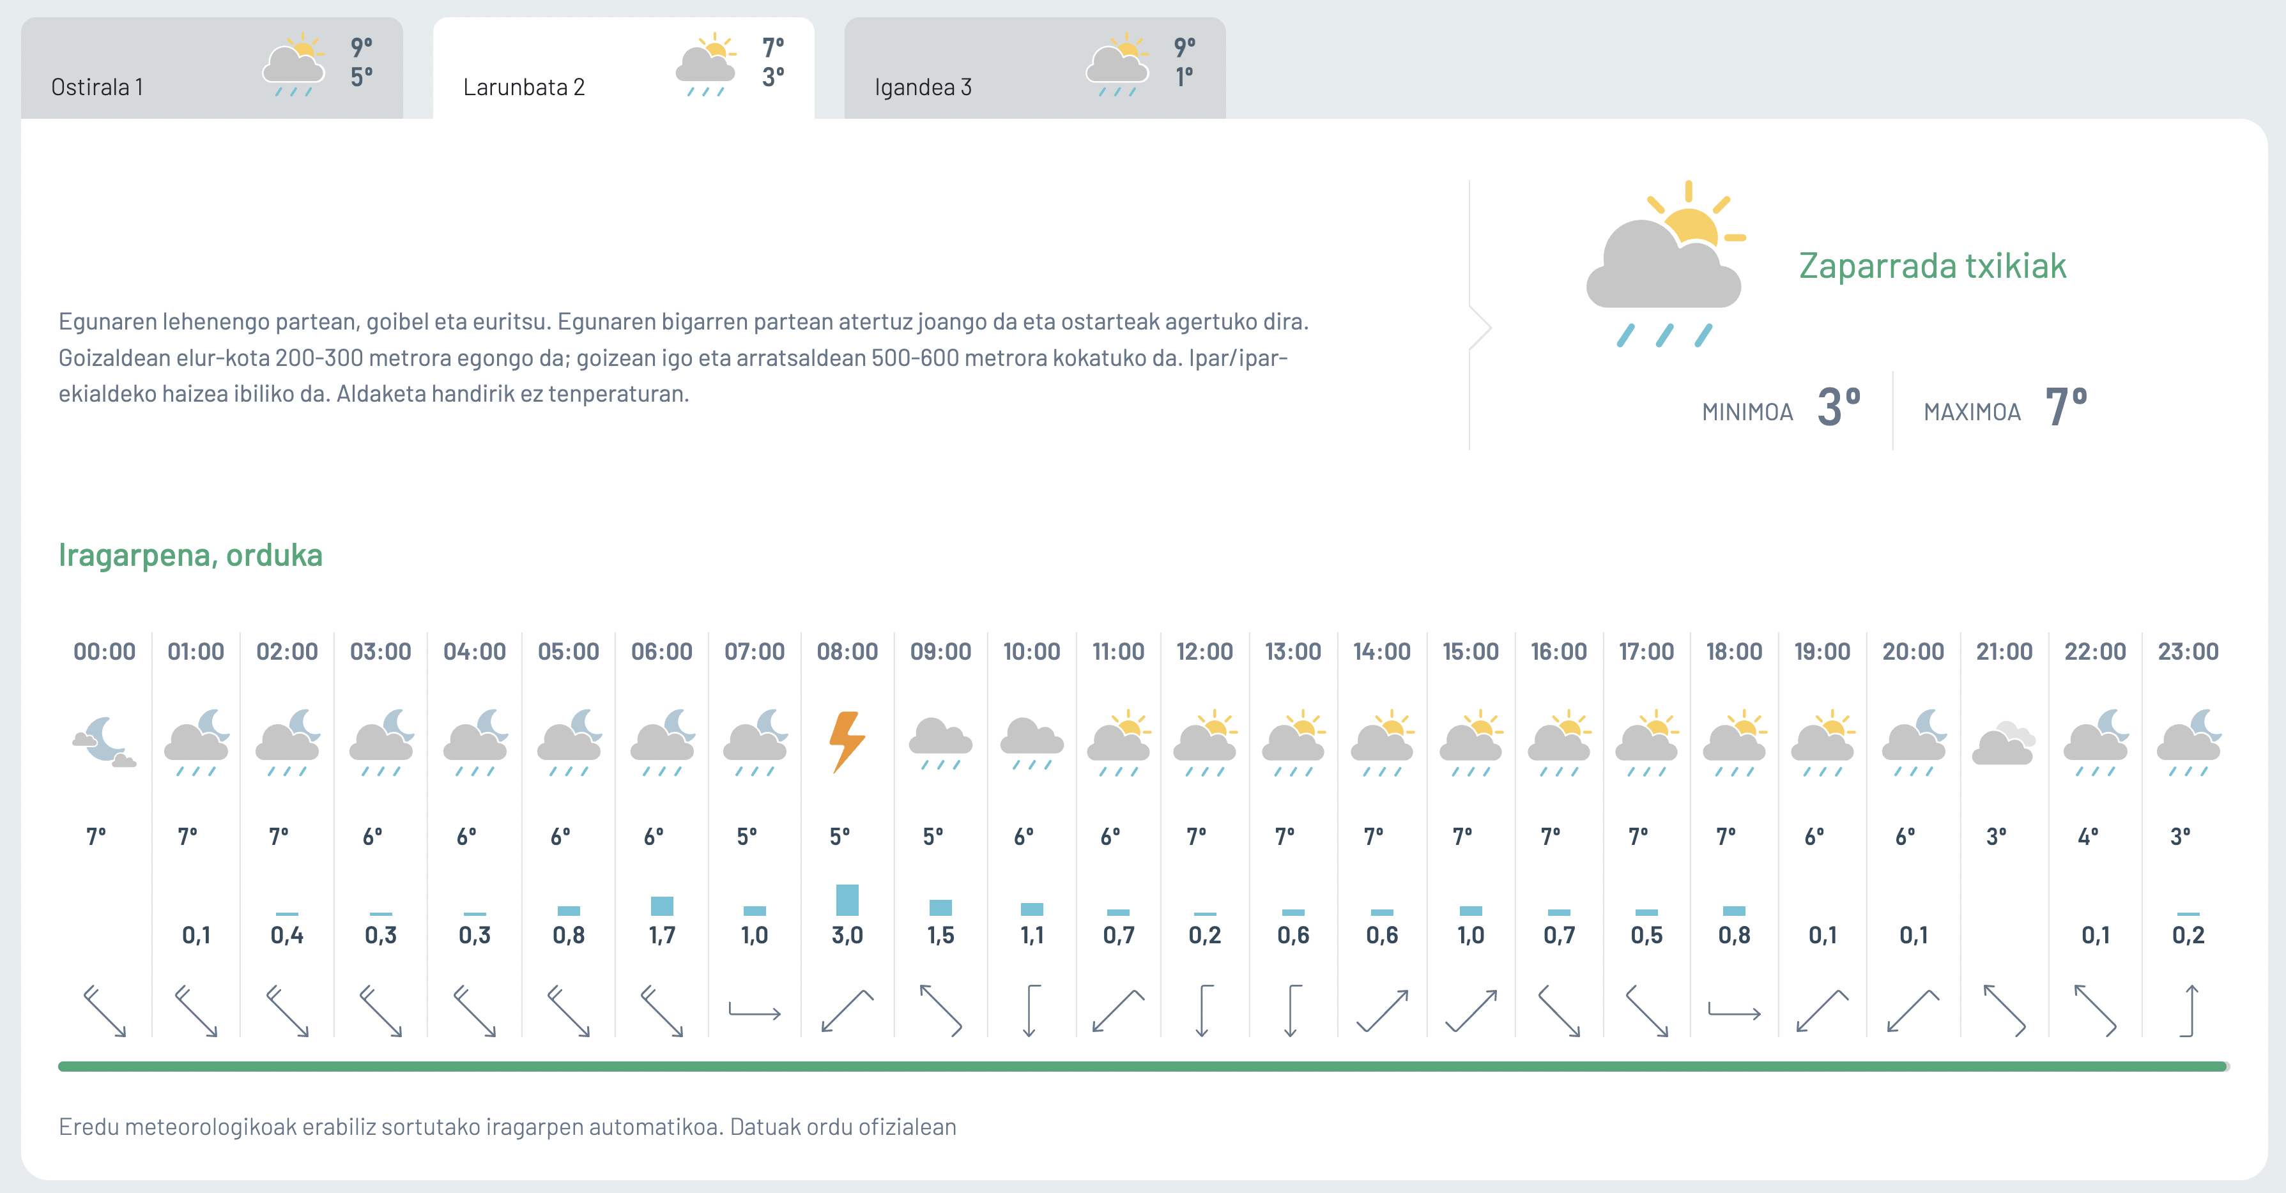Click the 18:00 wind direction arrow
Image resolution: width=2286 pixels, height=1193 pixels.
[x=1734, y=1010]
